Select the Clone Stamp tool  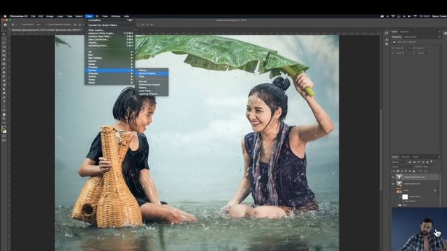[4, 73]
